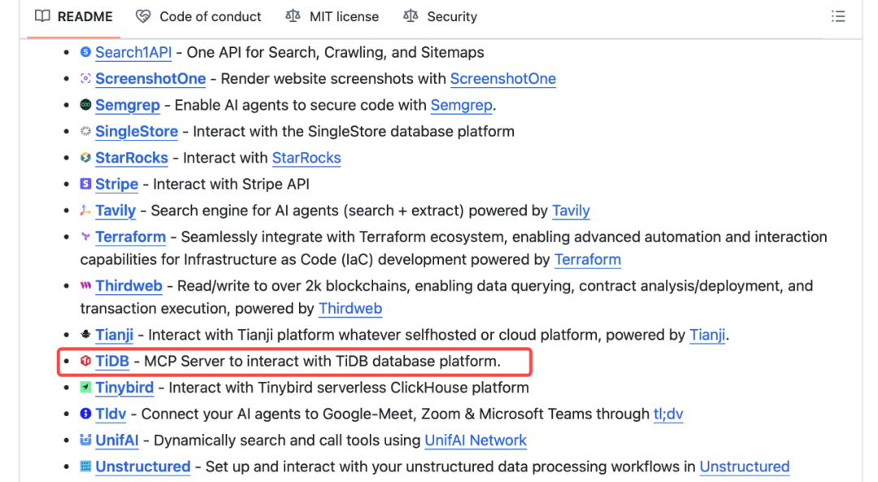The image size is (878, 482).
Task: Click the Search1API logo icon
Action: [85, 52]
